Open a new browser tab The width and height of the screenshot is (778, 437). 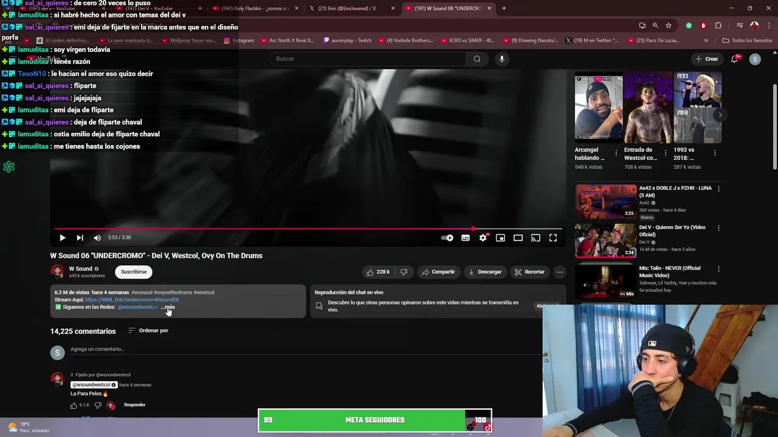504,8
